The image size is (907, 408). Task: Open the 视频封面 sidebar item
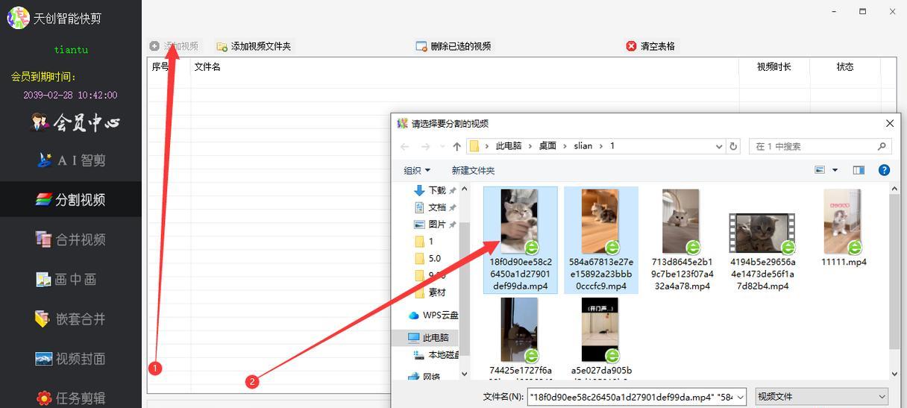pos(71,358)
